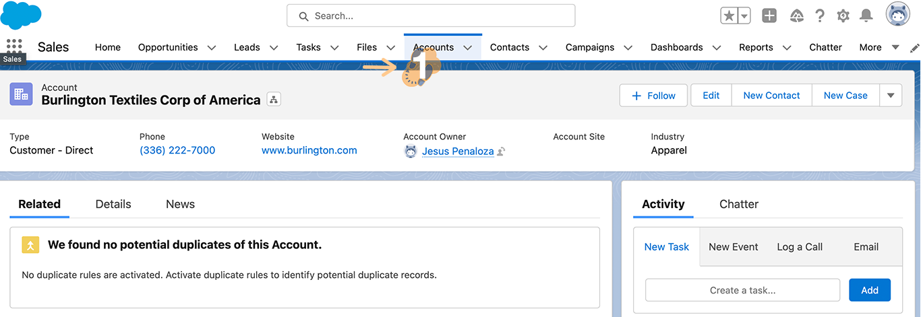Select the Log a Call tab
921x317 pixels.
[799, 247]
